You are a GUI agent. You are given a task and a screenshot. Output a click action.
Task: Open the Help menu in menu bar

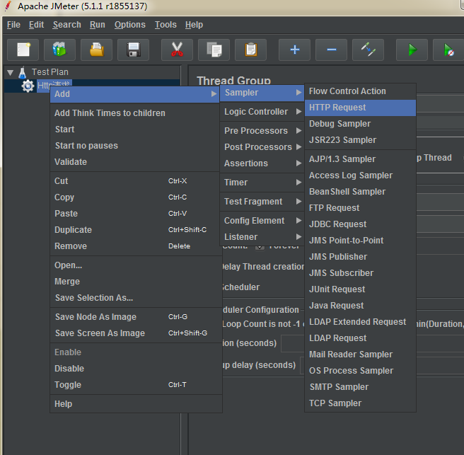point(194,25)
